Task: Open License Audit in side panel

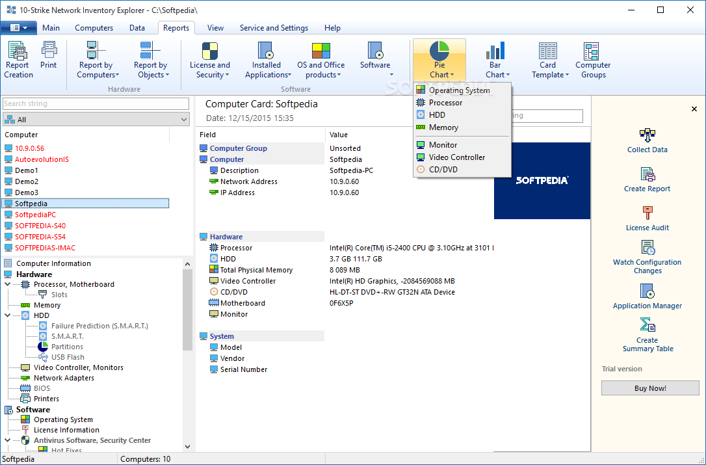Action: (x=647, y=219)
